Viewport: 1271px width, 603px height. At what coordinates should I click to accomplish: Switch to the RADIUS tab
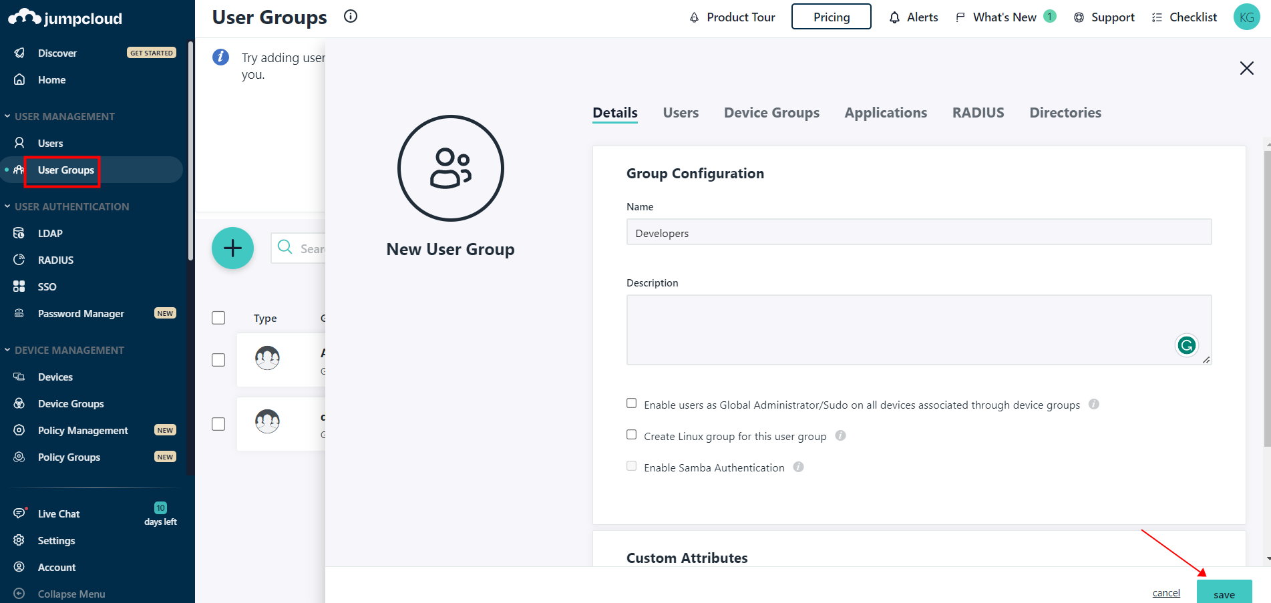978,113
